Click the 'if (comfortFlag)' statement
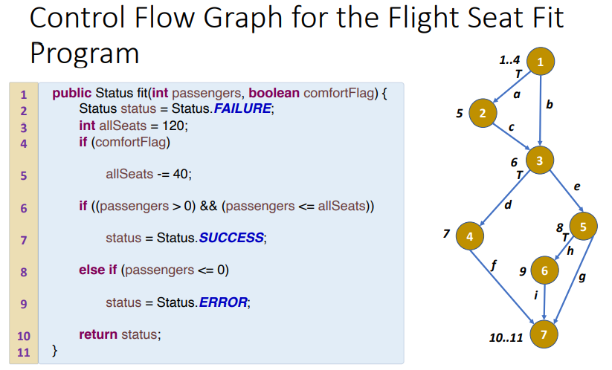The image size is (612, 370). click(x=124, y=142)
